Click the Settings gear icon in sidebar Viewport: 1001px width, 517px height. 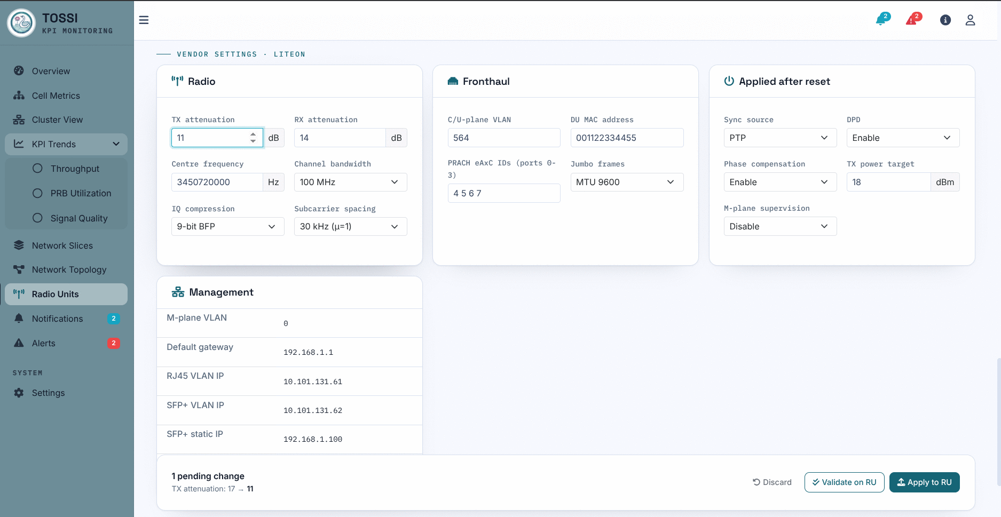19,393
